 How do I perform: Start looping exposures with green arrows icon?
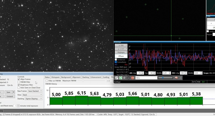(x=120, y=78)
